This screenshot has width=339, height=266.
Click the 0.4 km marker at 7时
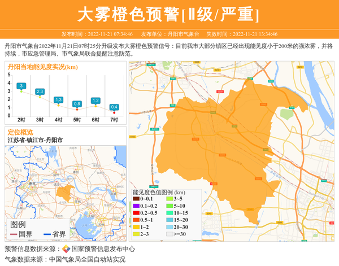[114, 107]
